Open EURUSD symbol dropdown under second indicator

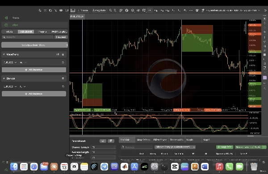pos(10,87)
